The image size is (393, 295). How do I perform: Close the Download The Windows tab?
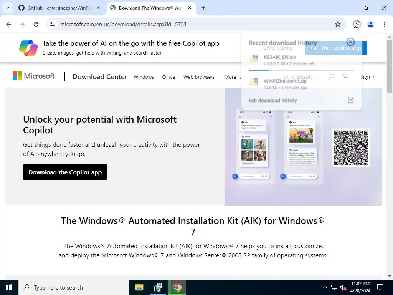pos(190,8)
